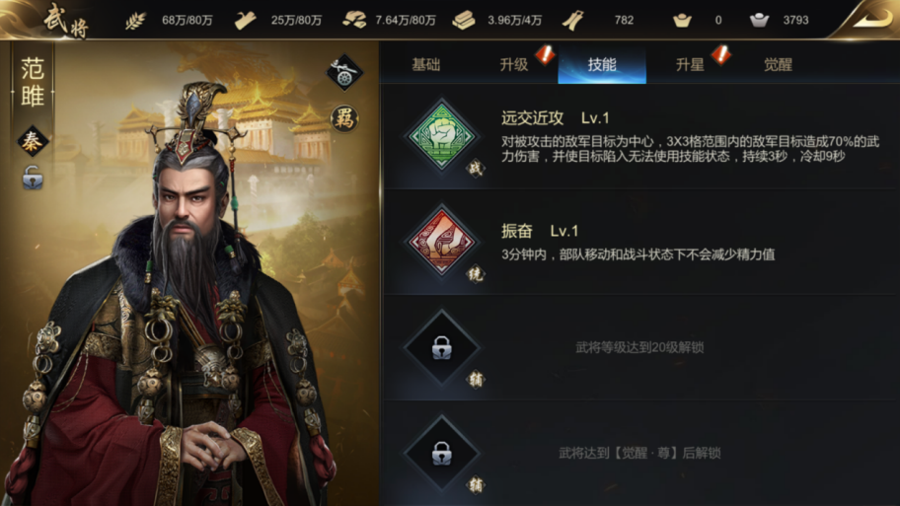Open the chariot icon beside the portrait
The height and width of the screenshot is (506, 900).
[344, 73]
